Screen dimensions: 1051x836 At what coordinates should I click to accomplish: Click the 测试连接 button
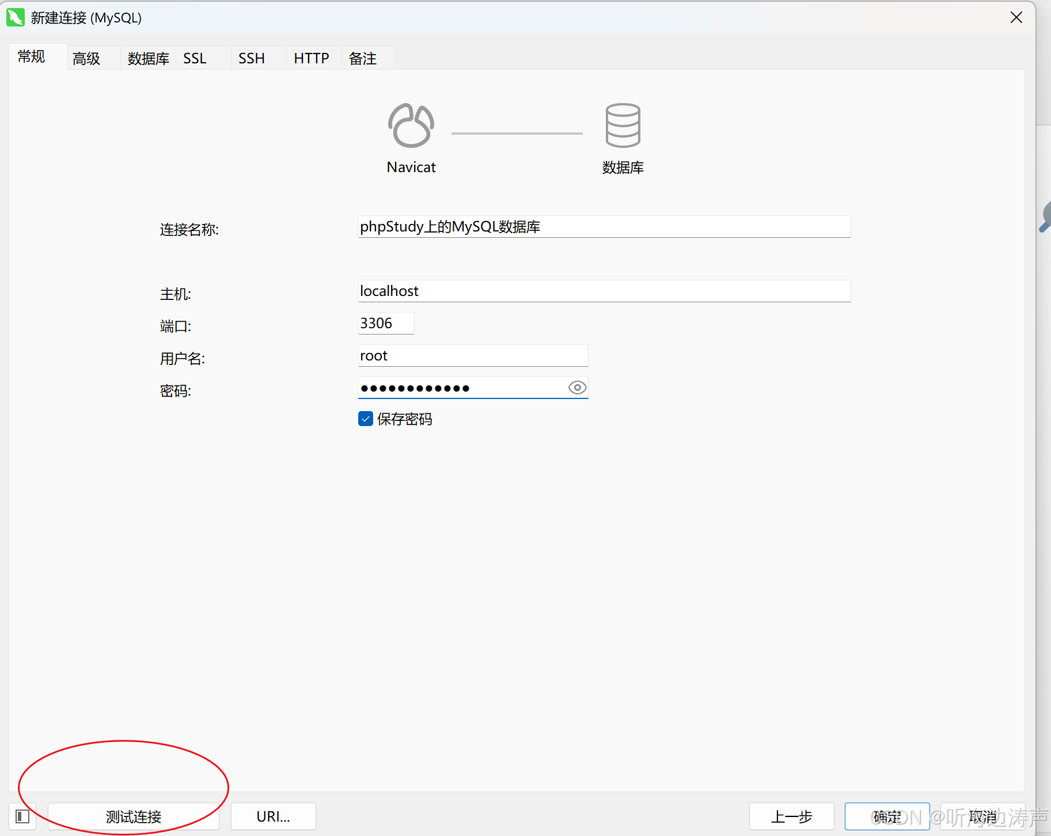[134, 816]
